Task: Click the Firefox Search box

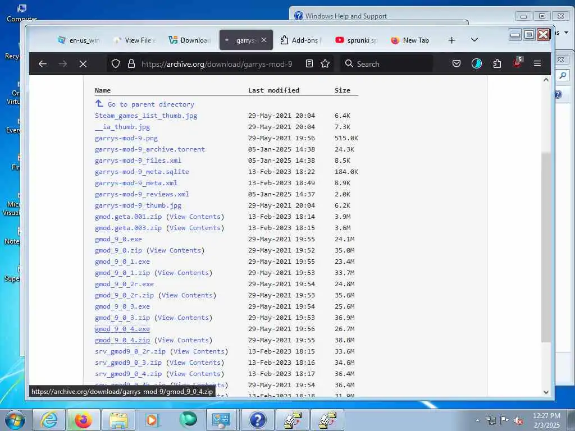Action: (x=386, y=64)
